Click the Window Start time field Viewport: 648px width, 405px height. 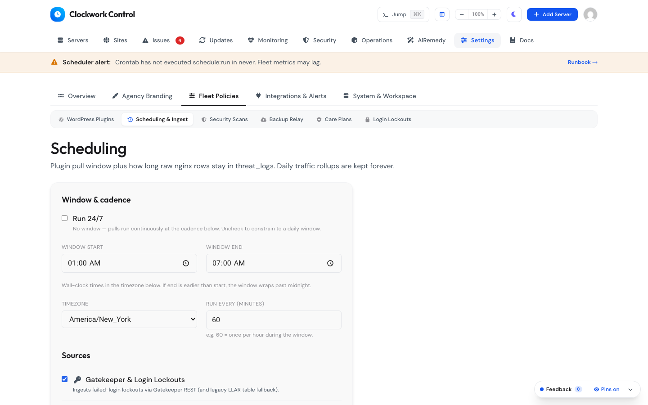(129, 263)
